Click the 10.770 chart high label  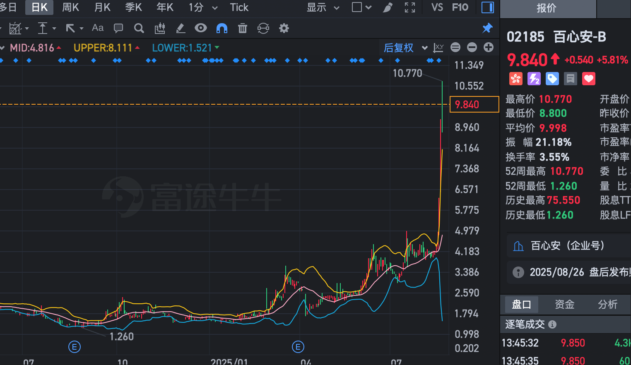(407, 73)
